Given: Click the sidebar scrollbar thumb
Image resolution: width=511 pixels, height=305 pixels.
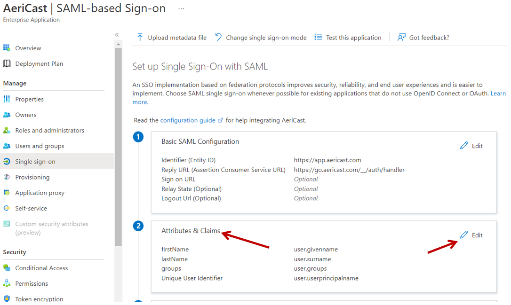Looking at the screenshot, I should tap(118, 147).
